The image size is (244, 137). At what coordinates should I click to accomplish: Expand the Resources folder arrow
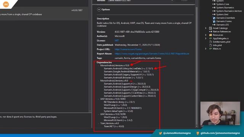click(206, 35)
